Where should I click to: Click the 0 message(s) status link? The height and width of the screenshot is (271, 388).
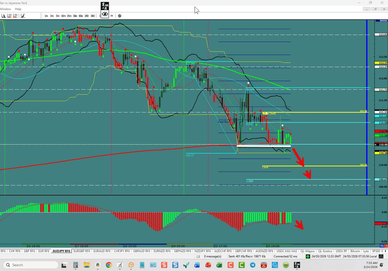[x=213, y=256]
